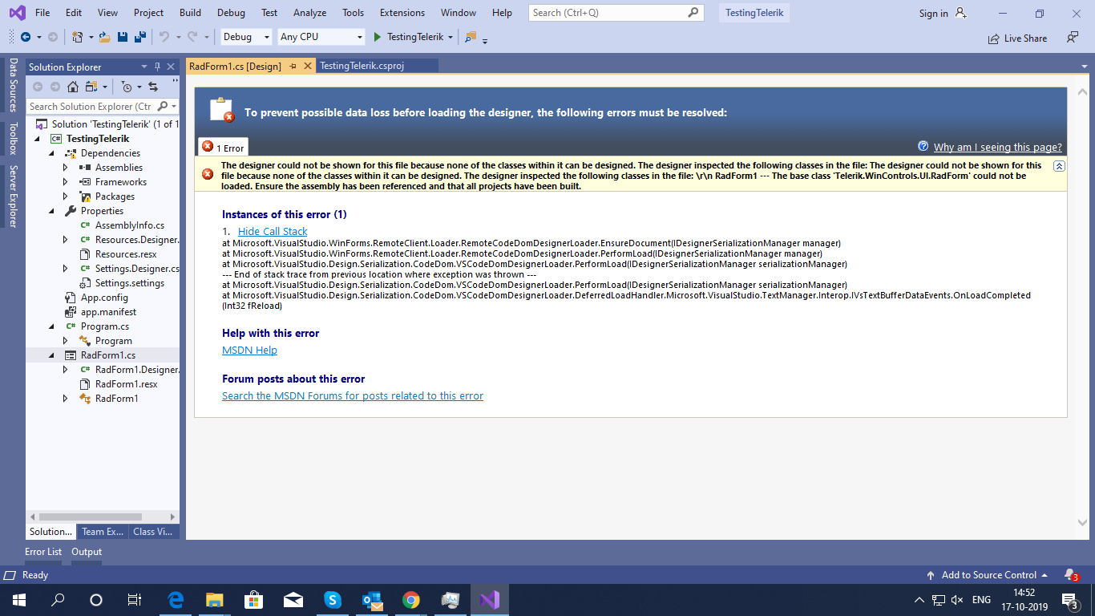
Task: Open the Toolbox side tab
Action: coord(13,138)
